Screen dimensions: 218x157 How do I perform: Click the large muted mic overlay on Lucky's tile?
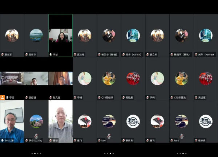coord(36,136)
